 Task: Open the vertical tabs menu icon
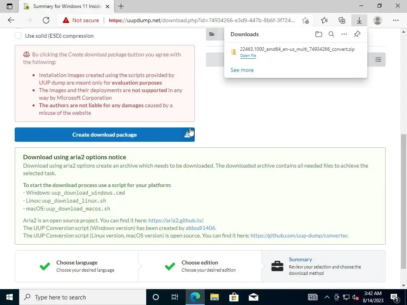point(10,6)
